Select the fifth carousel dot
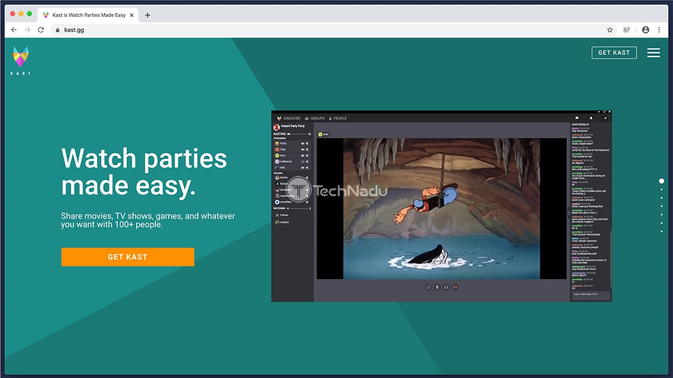 click(662, 214)
